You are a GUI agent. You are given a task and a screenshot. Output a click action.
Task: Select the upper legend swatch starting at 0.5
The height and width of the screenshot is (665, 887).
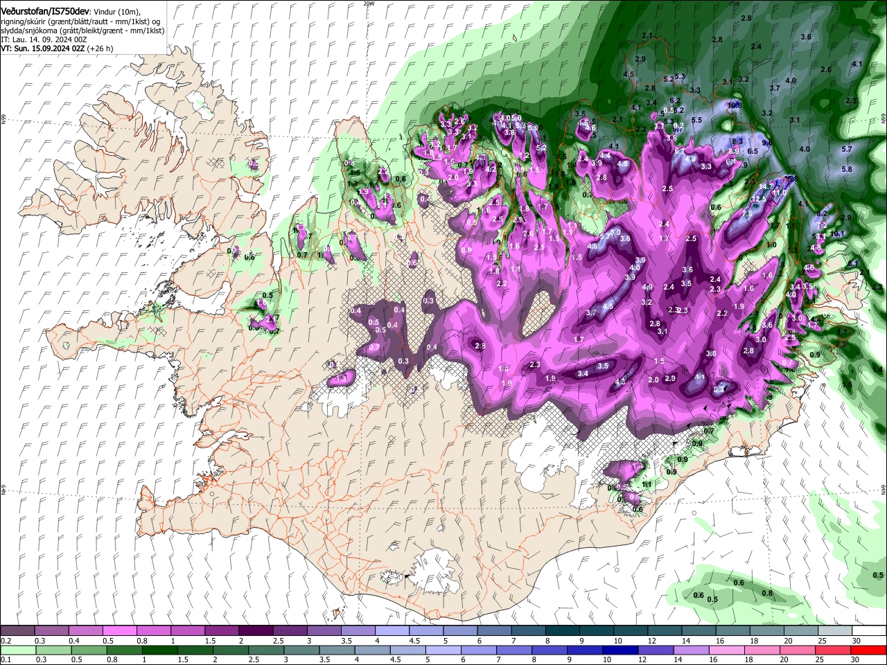click(119, 631)
